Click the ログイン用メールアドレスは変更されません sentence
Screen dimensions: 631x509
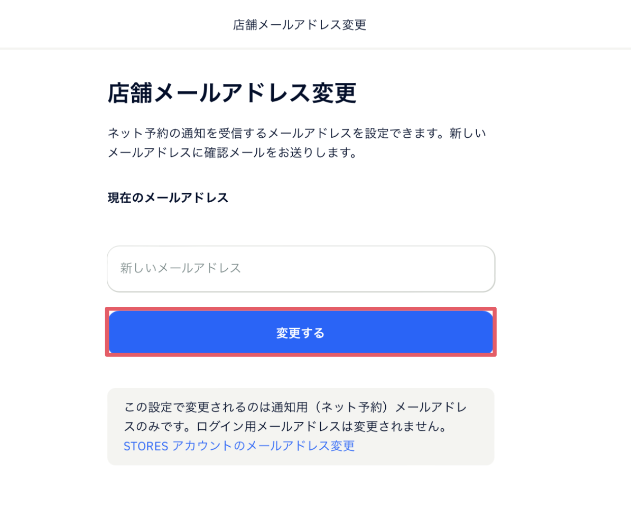click(x=321, y=426)
